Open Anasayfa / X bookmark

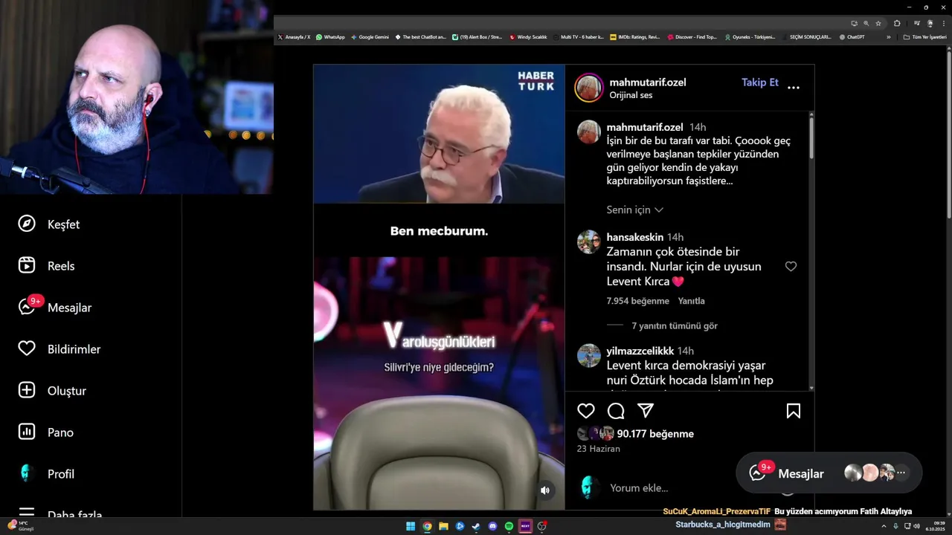pos(294,37)
